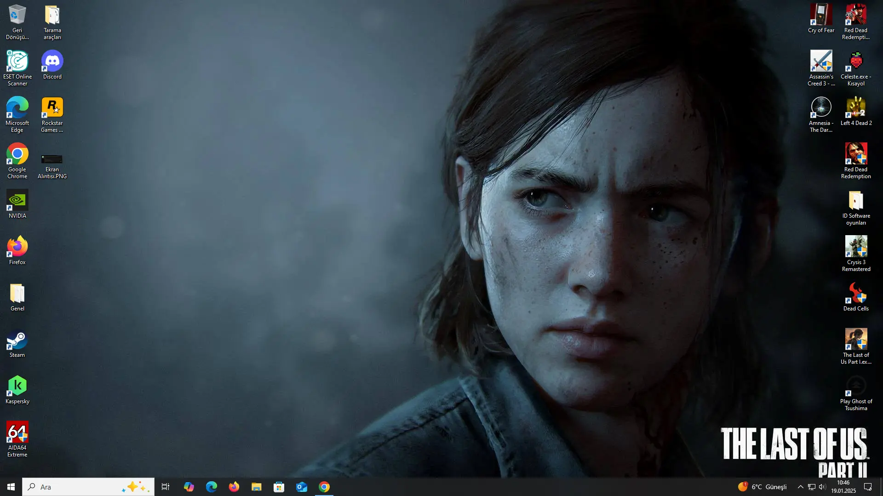Select the Microsoft Edge desktop shortcut
The width and height of the screenshot is (883, 496).
point(17,115)
